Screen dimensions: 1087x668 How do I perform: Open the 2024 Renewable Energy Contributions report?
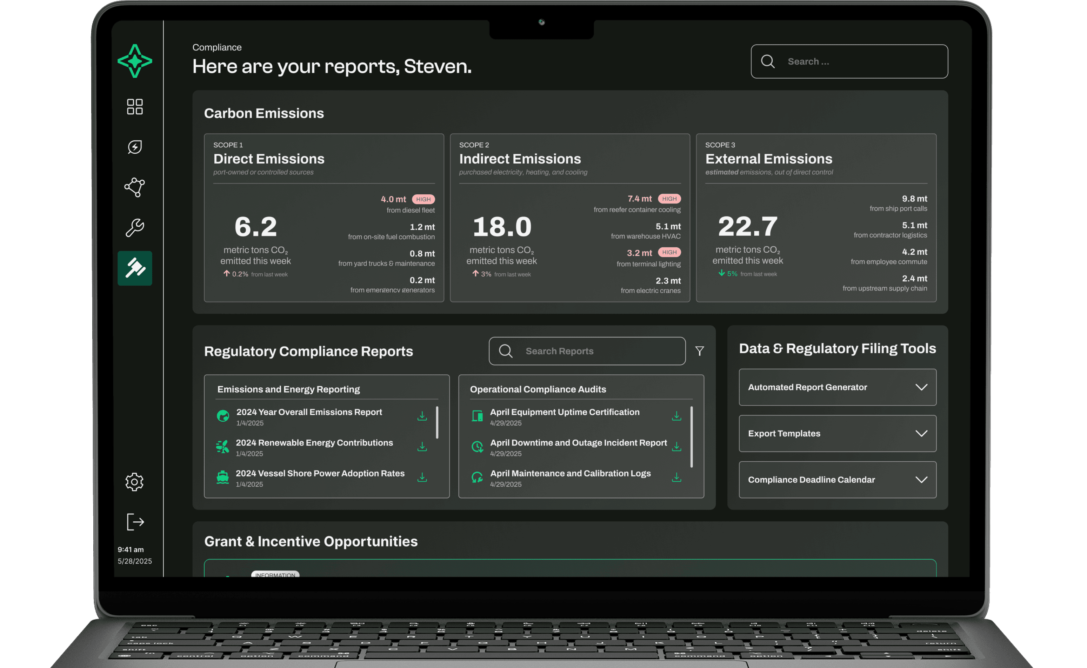coord(314,443)
